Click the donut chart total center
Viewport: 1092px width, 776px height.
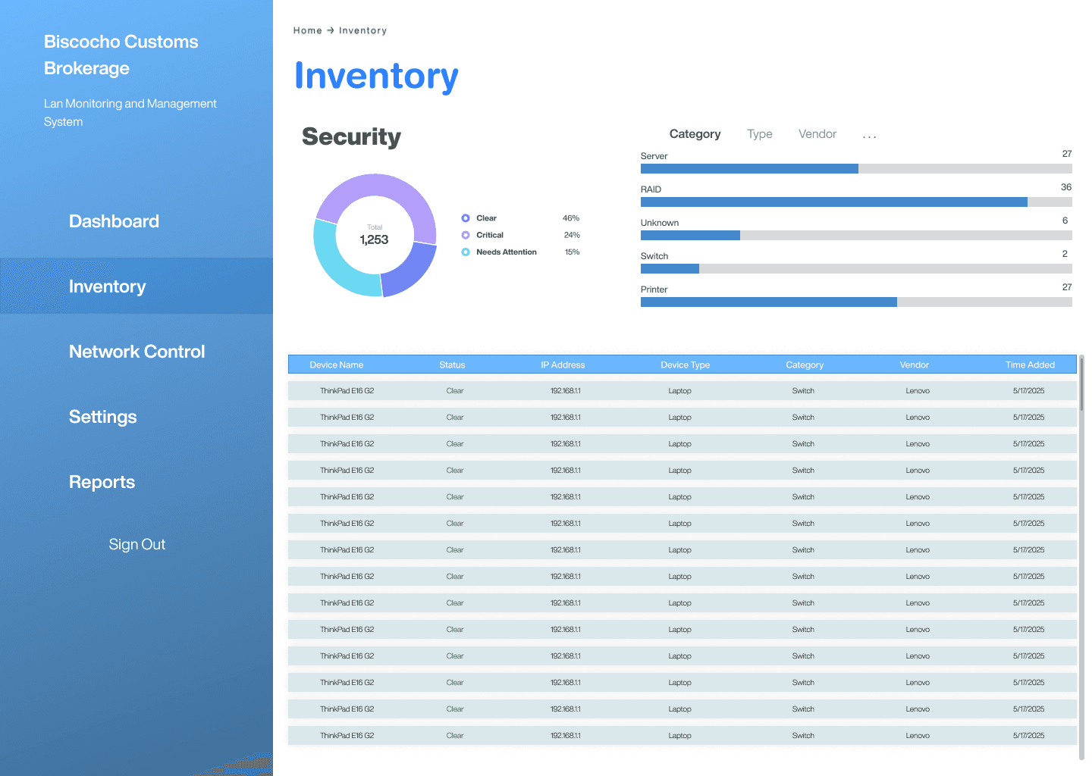coord(374,236)
